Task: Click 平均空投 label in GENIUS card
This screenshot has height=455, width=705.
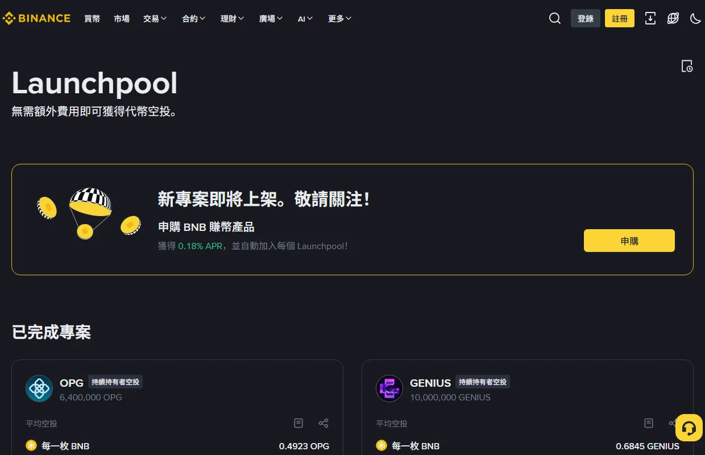Action: tap(392, 423)
